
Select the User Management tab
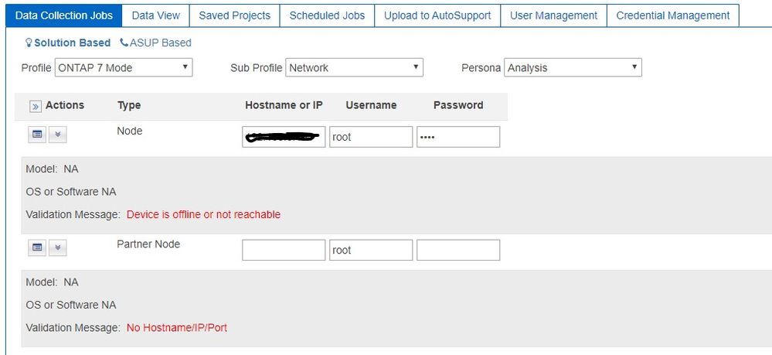tap(553, 15)
